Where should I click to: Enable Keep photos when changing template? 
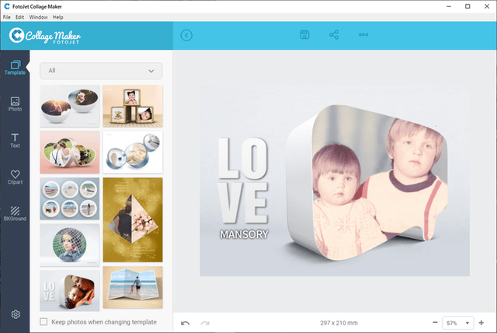[43, 322]
